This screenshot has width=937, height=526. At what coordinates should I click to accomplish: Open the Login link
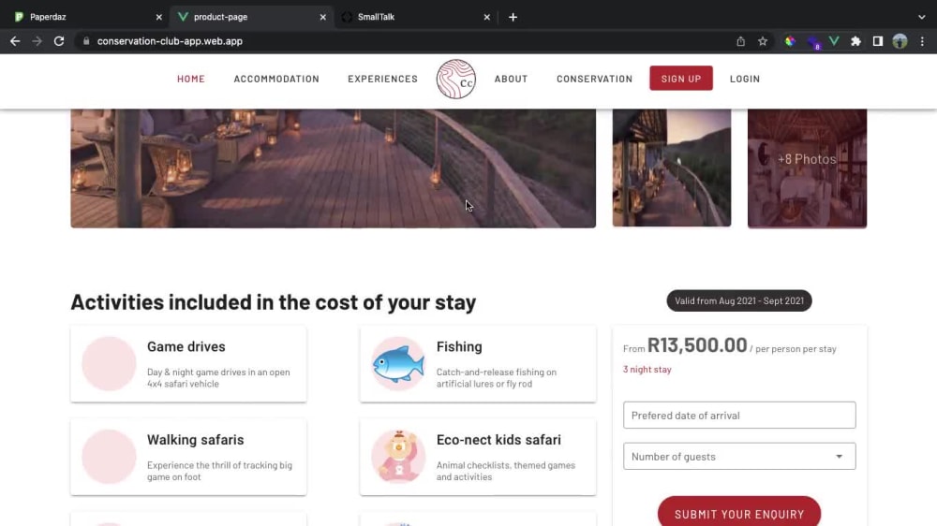(x=745, y=79)
